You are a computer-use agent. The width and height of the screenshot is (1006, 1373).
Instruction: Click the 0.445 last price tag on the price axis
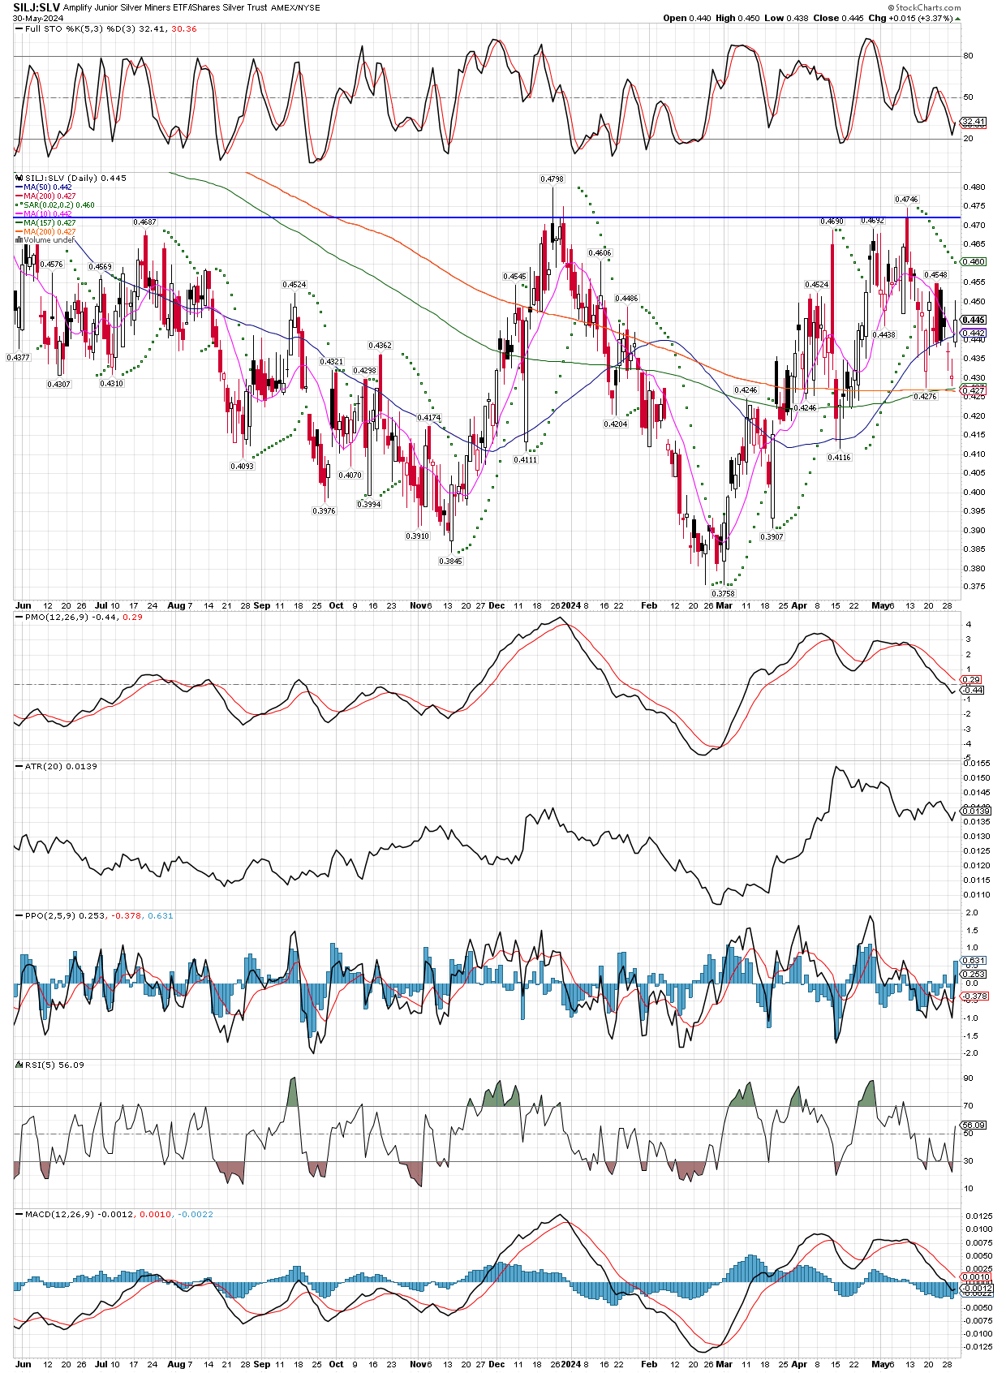click(973, 321)
